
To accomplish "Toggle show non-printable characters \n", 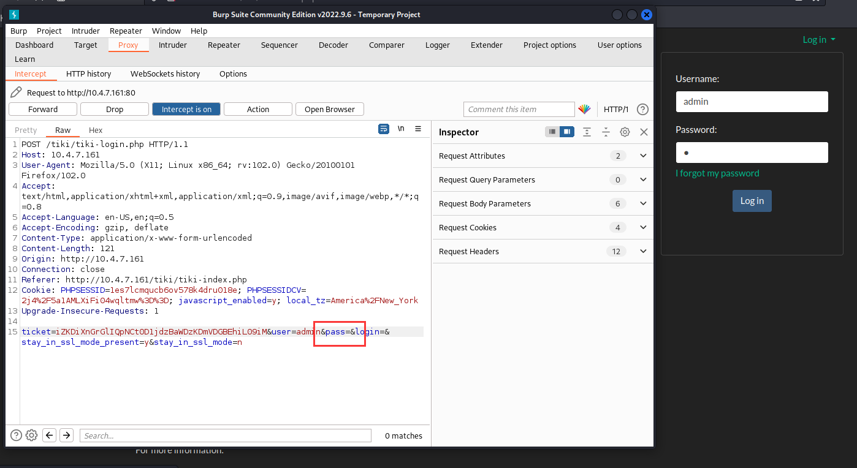I will coord(401,129).
